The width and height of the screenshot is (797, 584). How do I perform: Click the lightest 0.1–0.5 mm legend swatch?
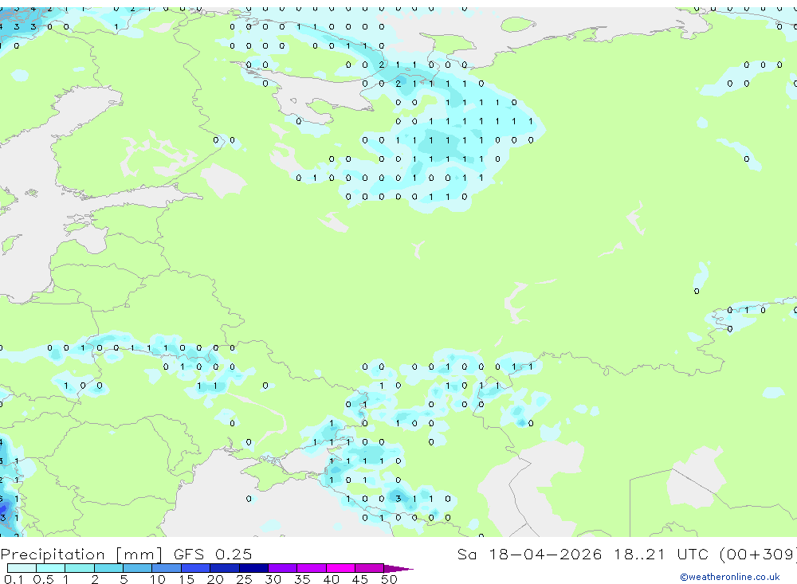22,568
